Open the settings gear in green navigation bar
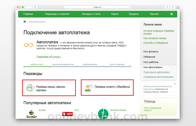The image size is (196, 126). click(171, 14)
